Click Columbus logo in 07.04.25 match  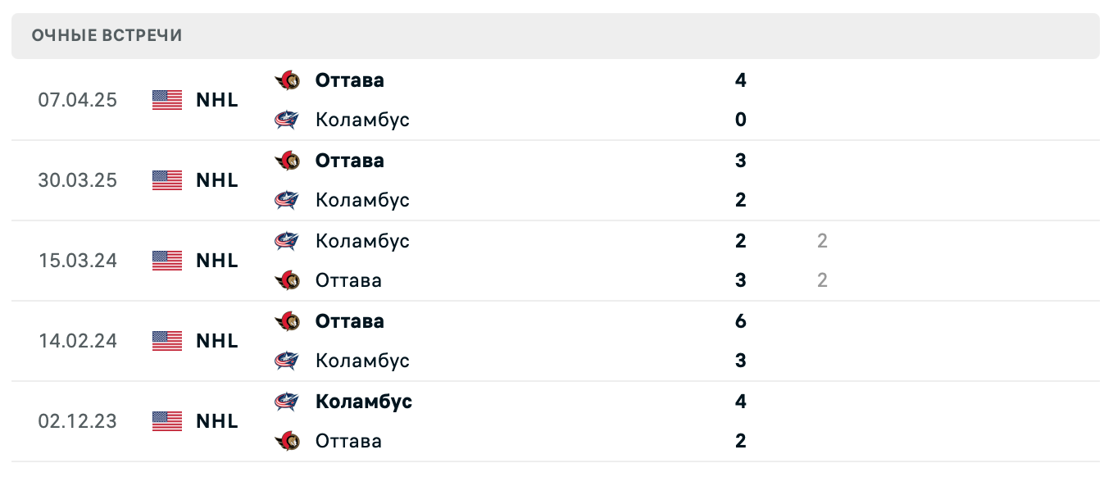pyautogui.click(x=287, y=120)
